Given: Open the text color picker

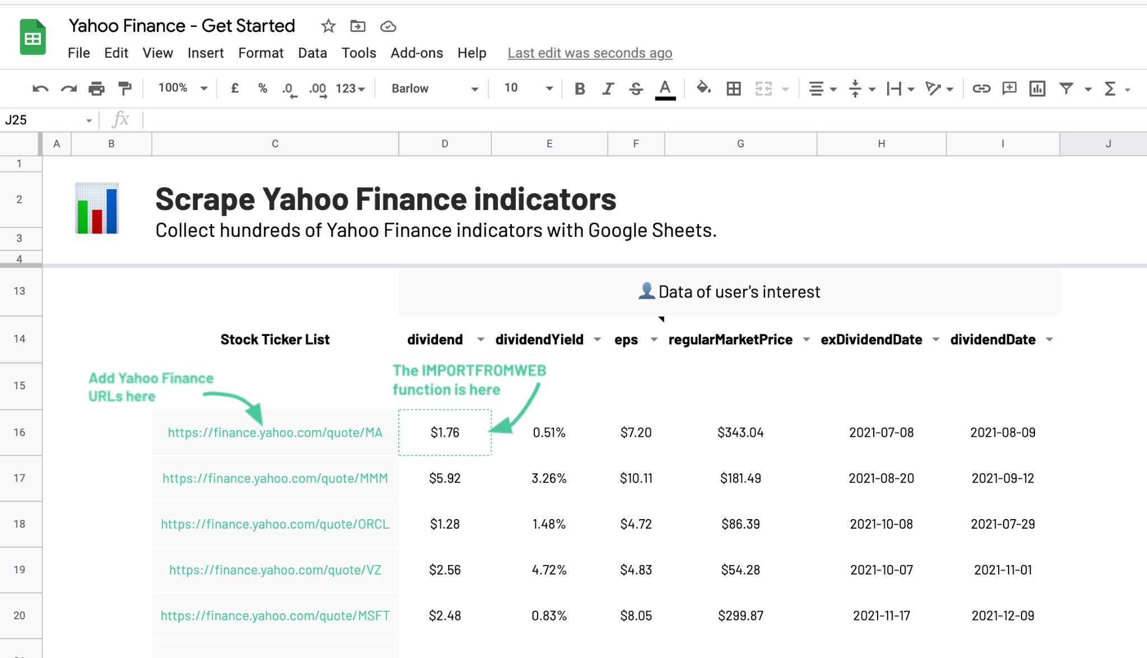Looking at the screenshot, I should coord(665,89).
